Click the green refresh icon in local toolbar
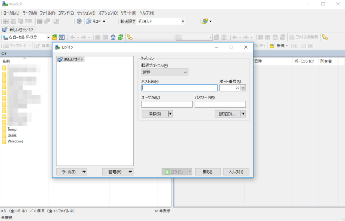 (121, 38)
